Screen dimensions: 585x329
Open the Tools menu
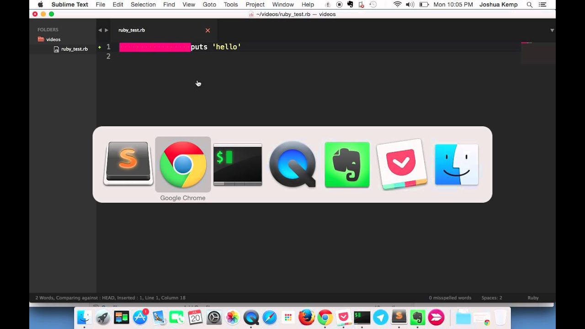pyautogui.click(x=231, y=5)
